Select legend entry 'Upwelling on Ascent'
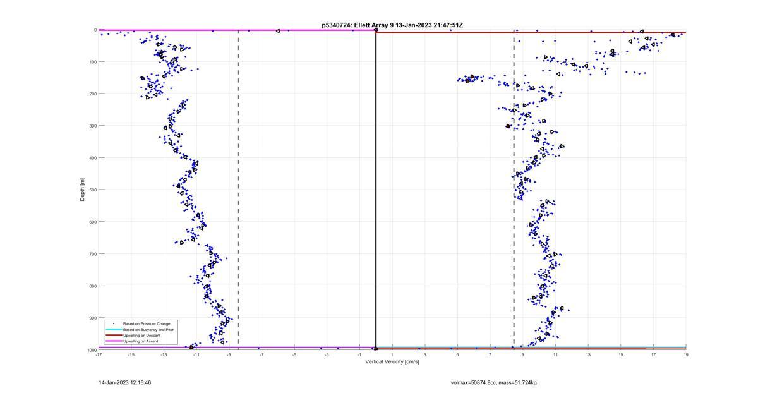 click(140, 341)
